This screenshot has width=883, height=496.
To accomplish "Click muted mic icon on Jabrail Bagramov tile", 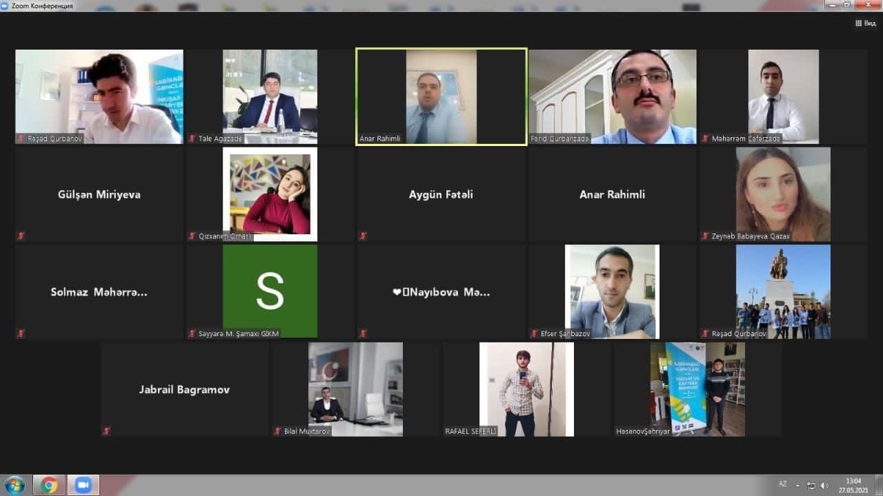I will tap(106, 431).
